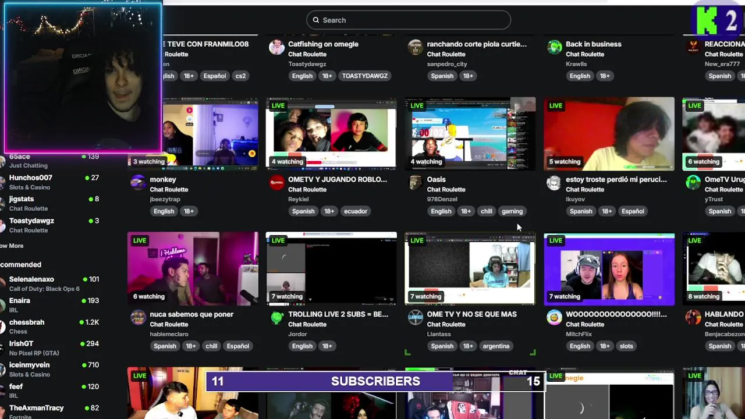The width and height of the screenshot is (745, 419).
Task: Open Llantass channel avatar icon
Action: [415, 317]
